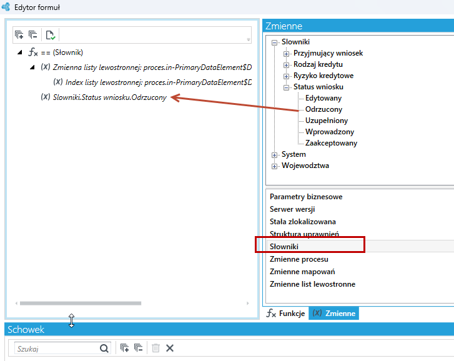Select Slowniki.Status wniosku.Odrzucony in the formula
Viewport: 454px width, 361px height.
(110, 97)
